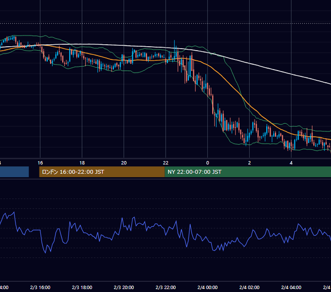Image resolution: width=331 pixels, height=292 pixels.
Task: Click the 0 hour label on the price chart axis
Action: 207,163
